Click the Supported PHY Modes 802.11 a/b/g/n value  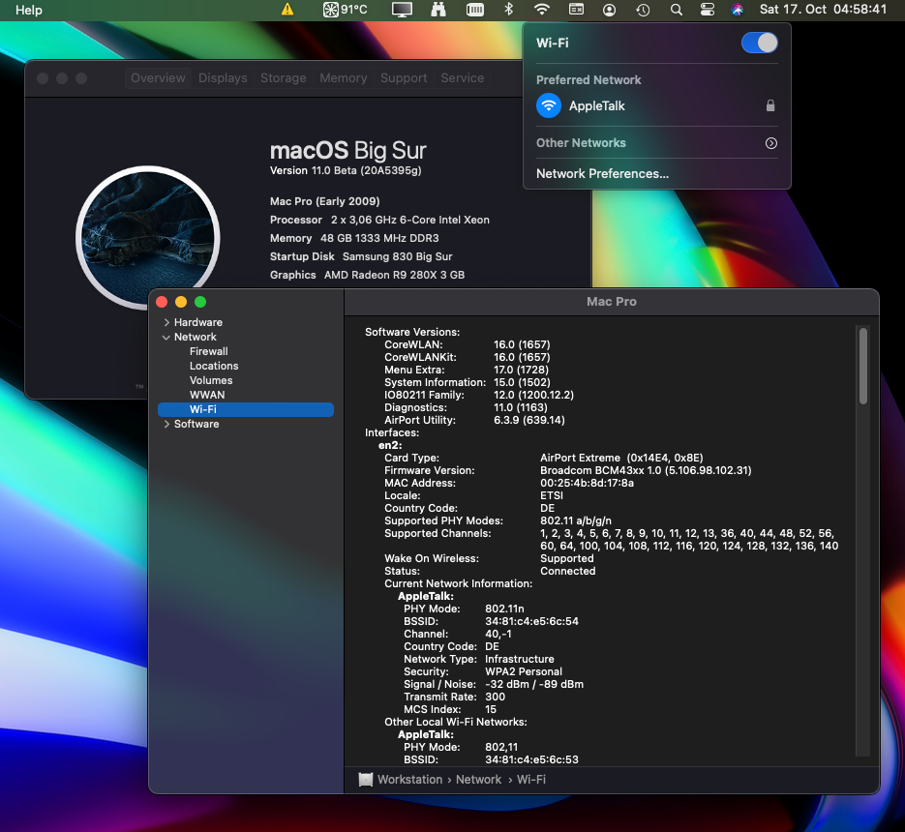(575, 521)
